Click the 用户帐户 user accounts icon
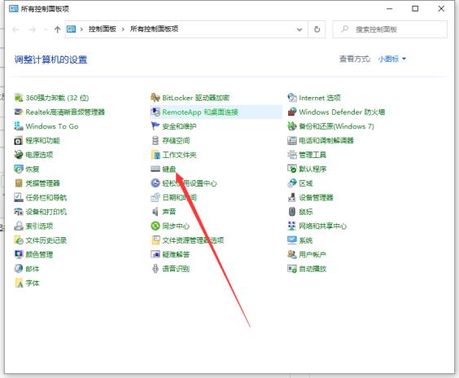This screenshot has height=378, width=459. [x=292, y=254]
